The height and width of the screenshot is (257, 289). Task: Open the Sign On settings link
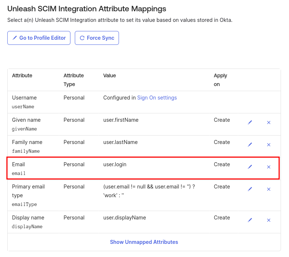click(x=157, y=98)
